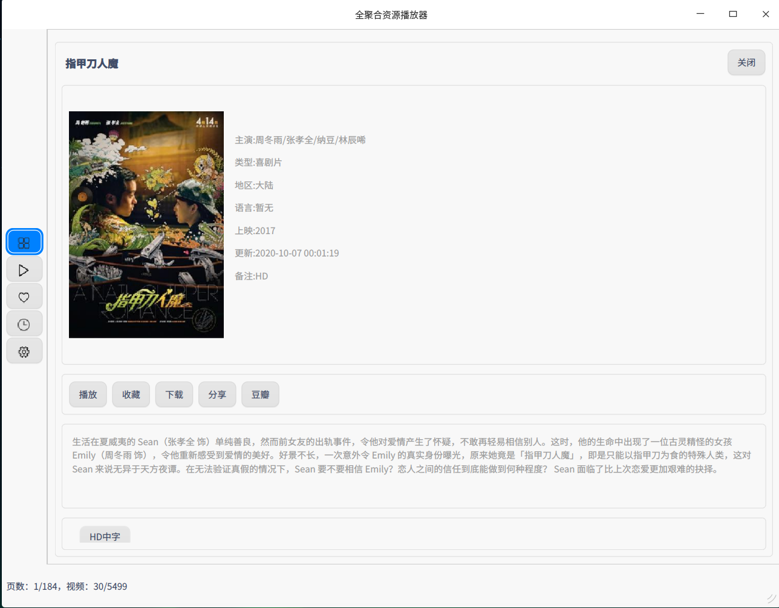This screenshot has width=779, height=608.
Task: Select the HD中字 episode tab
Action: click(105, 535)
